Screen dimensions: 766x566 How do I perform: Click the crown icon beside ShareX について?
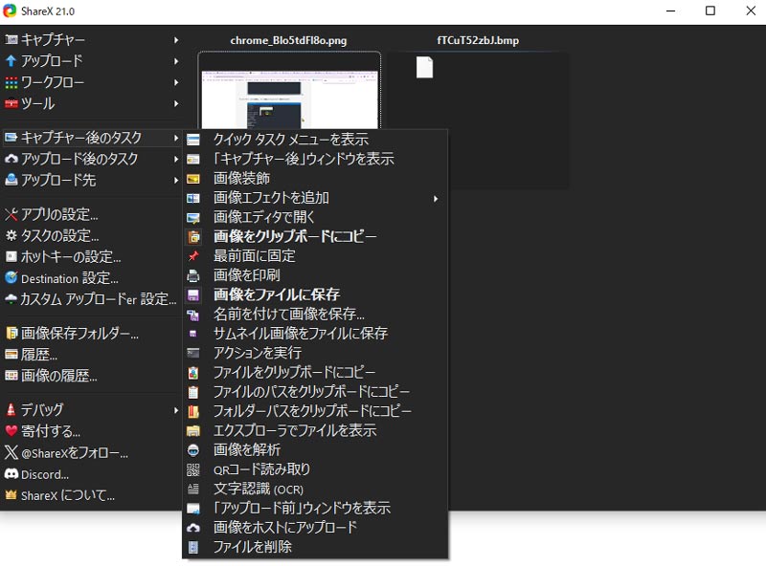[x=11, y=495]
